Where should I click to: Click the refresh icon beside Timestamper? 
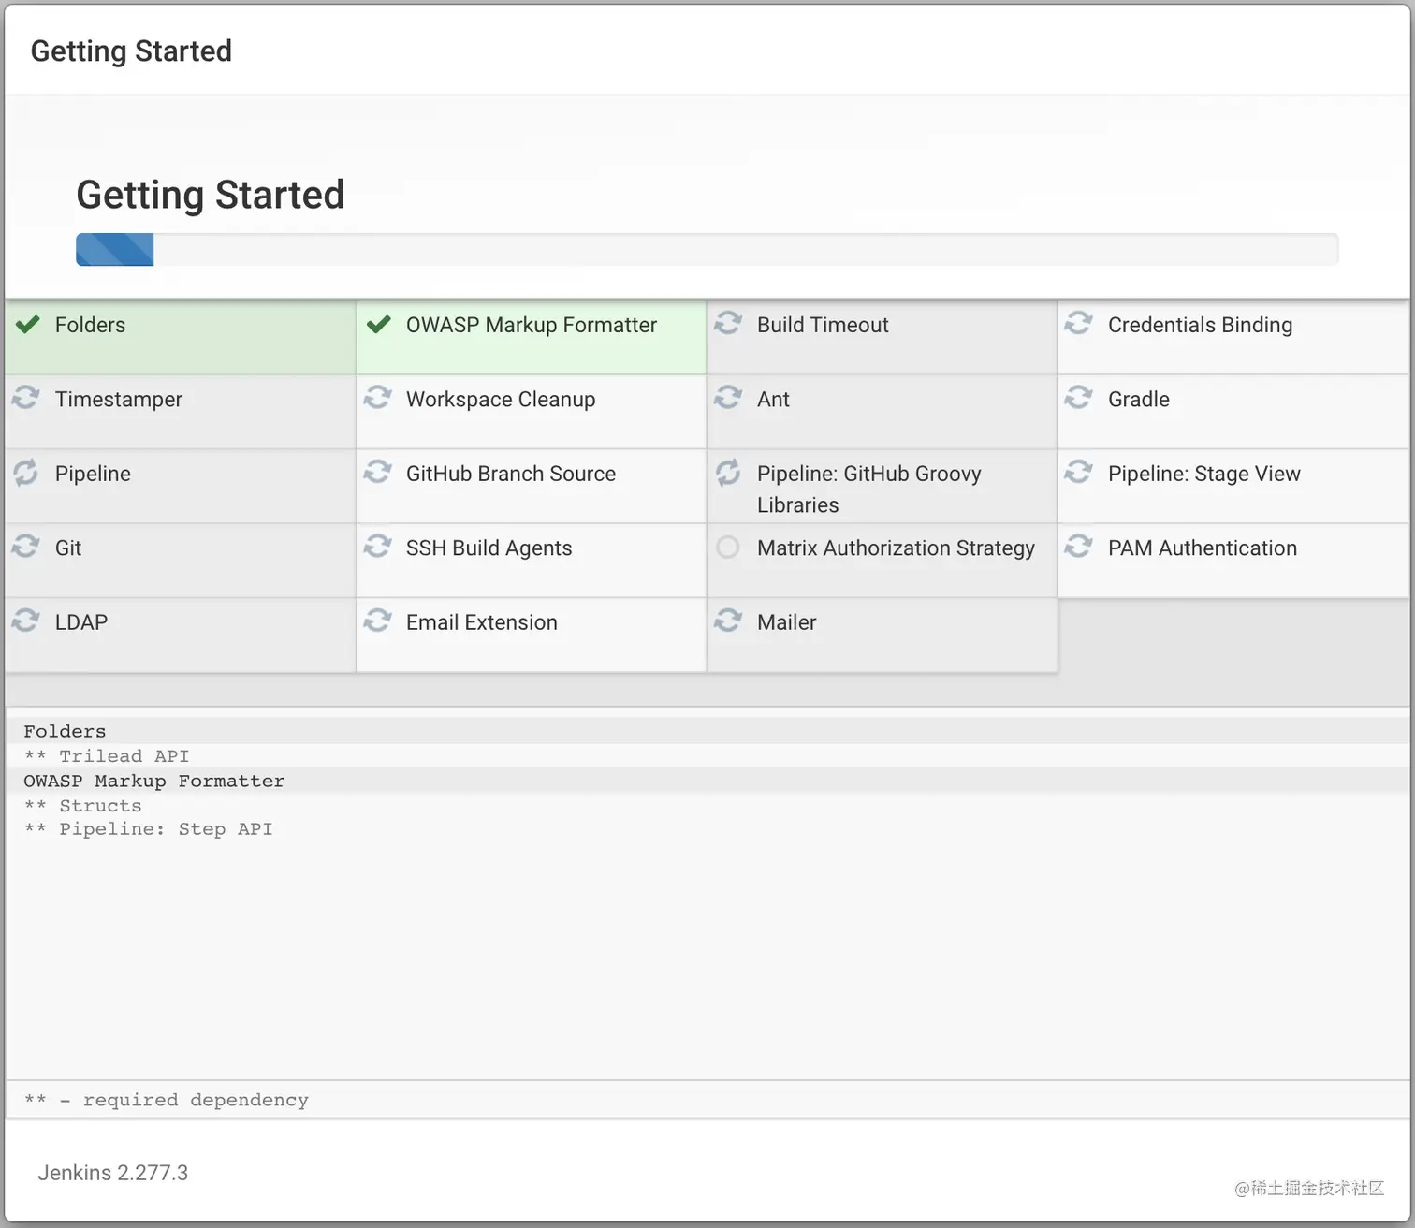pos(26,399)
